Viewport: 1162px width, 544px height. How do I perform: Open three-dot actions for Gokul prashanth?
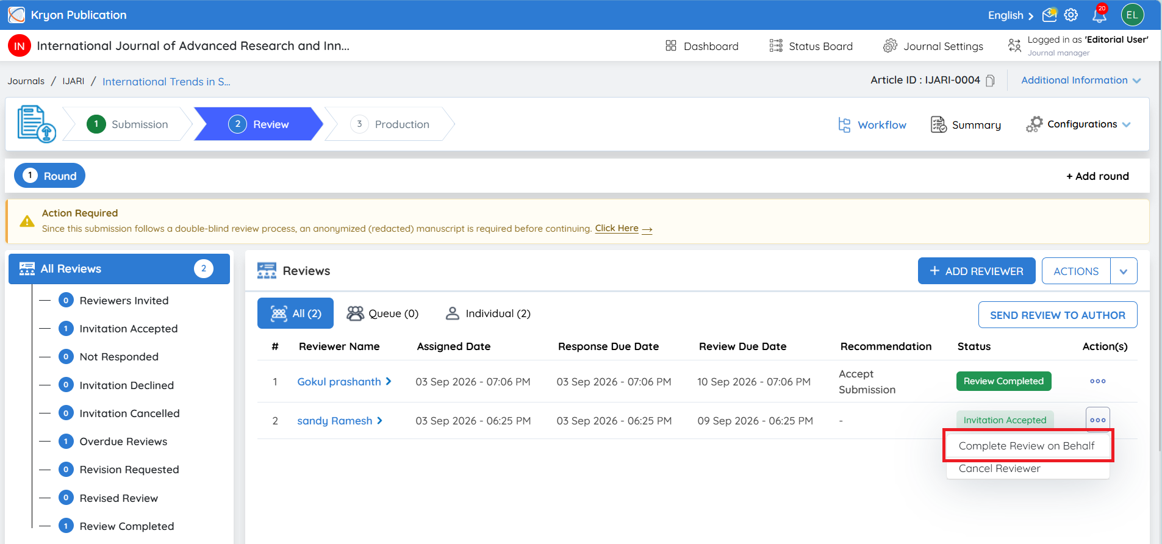[1098, 381]
